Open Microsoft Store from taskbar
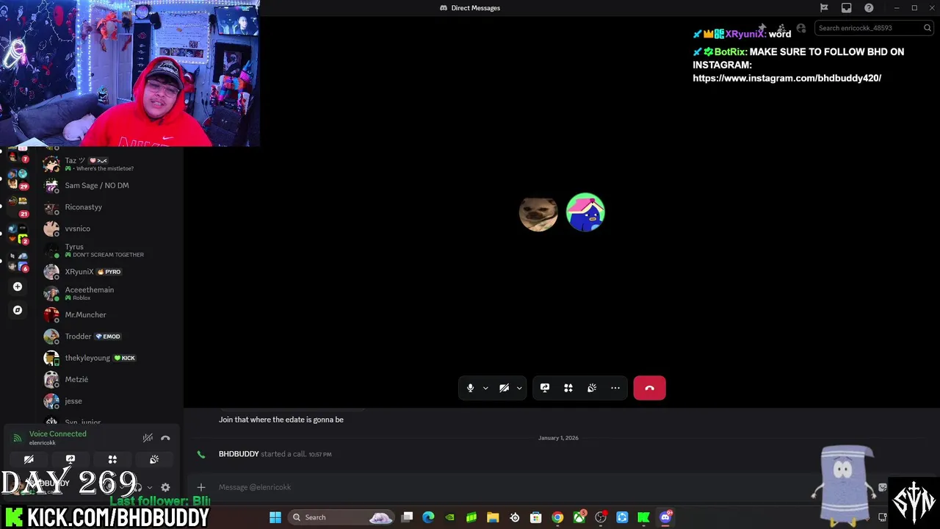 pos(536,517)
